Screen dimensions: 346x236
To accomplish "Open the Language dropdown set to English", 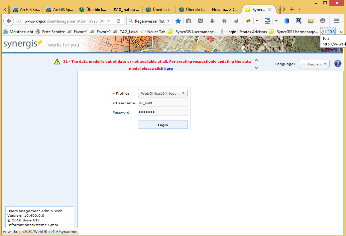I will click(x=314, y=64).
